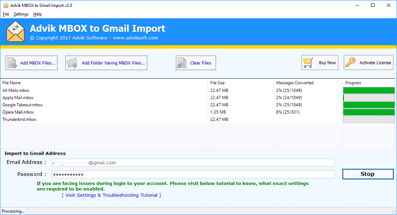Click the Progress column header
This screenshot has height=215, width=397.
coord(368,83)
